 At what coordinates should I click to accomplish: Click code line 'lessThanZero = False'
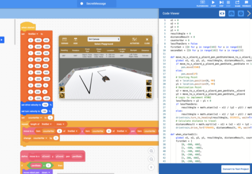coord(184,43)
